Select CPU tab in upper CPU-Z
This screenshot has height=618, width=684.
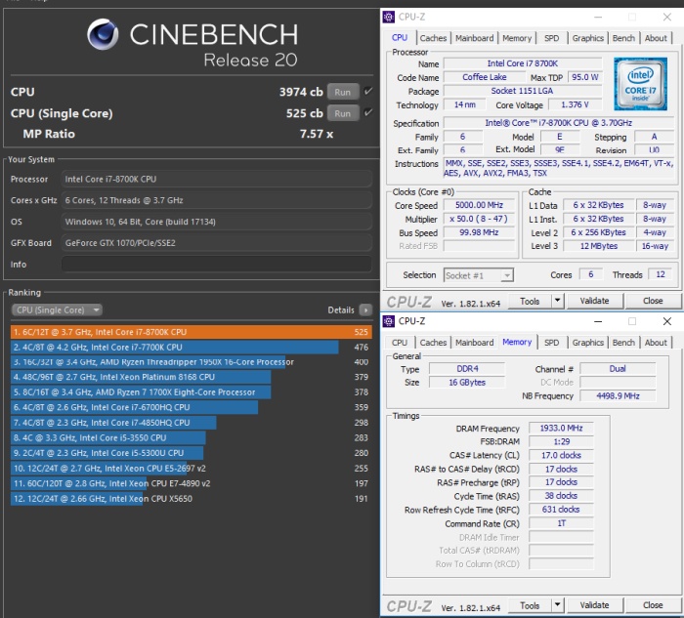coord(400,37)
